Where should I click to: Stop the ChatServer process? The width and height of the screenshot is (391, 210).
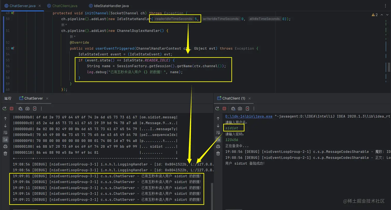pos(12,109)
